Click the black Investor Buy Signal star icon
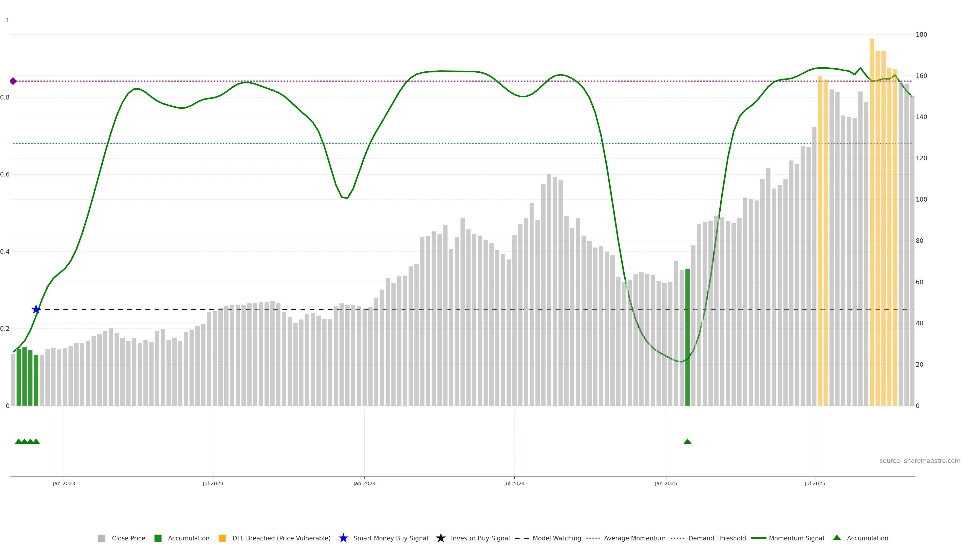Screen dimensions: 973x547 tap(440, 538)
